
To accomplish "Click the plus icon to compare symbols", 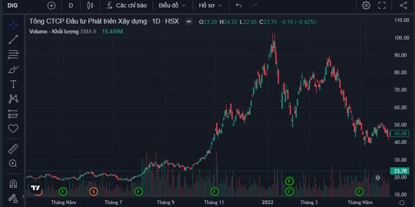I will coord(51,5).
